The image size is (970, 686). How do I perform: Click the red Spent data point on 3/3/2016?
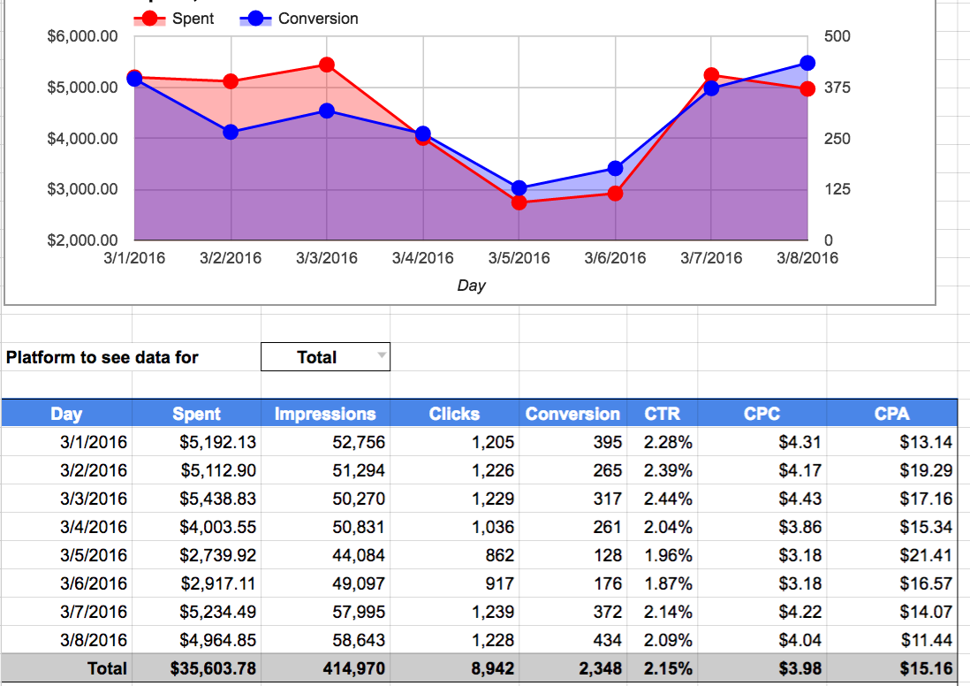click(327, 65)
